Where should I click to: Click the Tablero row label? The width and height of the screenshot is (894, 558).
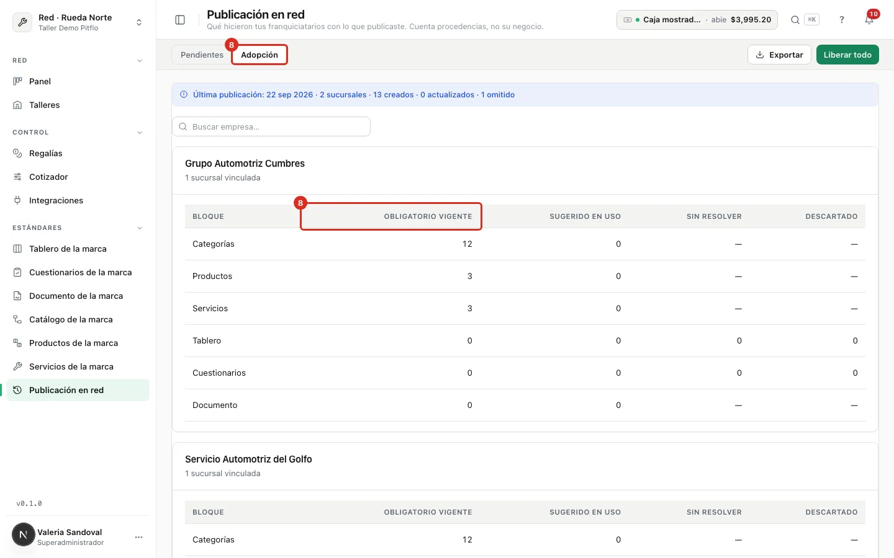[207, 340]
